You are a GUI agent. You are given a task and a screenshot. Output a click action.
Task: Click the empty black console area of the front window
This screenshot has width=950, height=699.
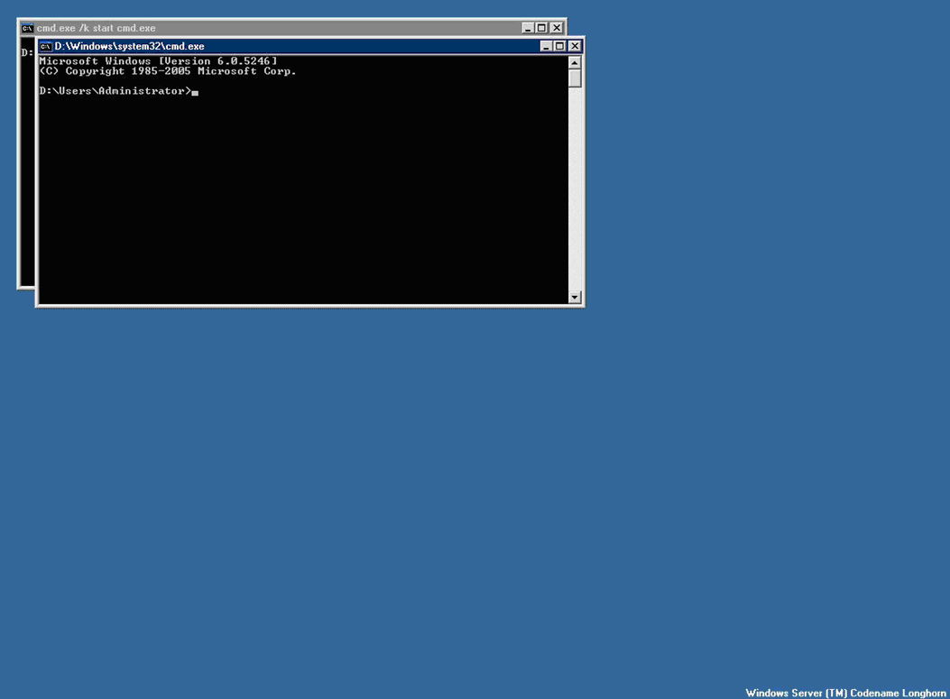(x=303, y=200)
